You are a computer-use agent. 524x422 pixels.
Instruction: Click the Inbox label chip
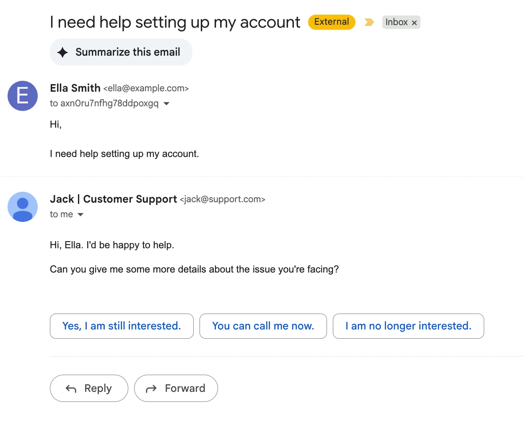point(396,22)
